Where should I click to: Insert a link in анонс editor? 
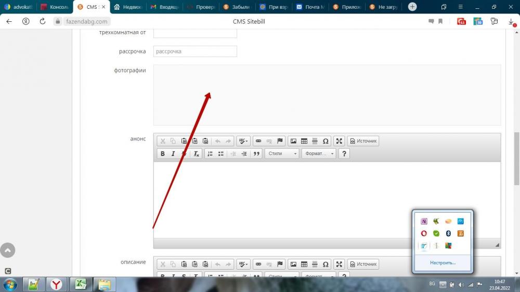click(x=258, y=141)
